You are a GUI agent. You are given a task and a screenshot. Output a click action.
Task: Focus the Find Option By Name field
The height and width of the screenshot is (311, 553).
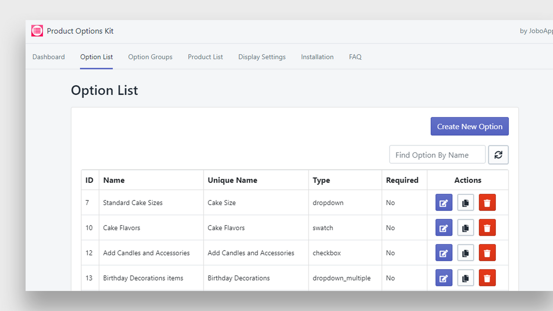(x=437, y=155)
